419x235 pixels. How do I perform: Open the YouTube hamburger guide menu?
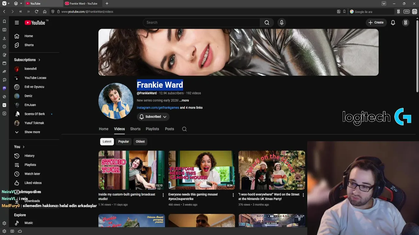[17, 23]
